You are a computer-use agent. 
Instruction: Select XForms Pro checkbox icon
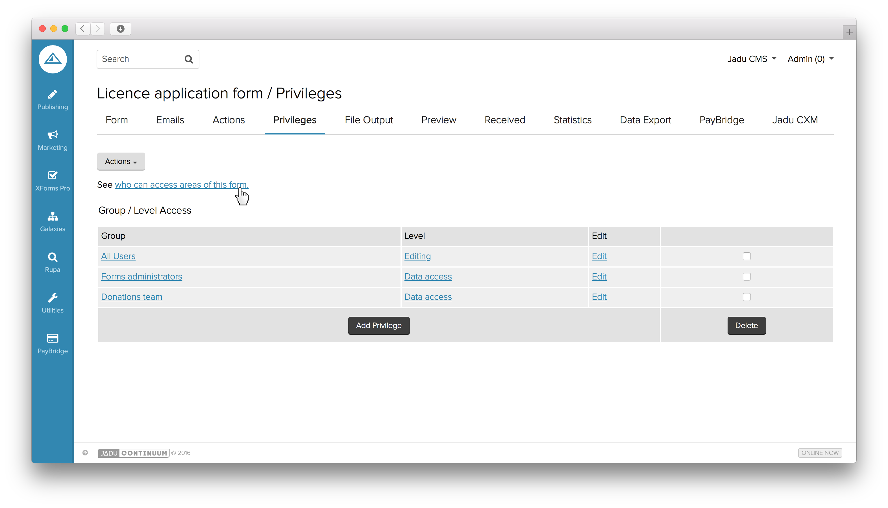click(53, 175)
